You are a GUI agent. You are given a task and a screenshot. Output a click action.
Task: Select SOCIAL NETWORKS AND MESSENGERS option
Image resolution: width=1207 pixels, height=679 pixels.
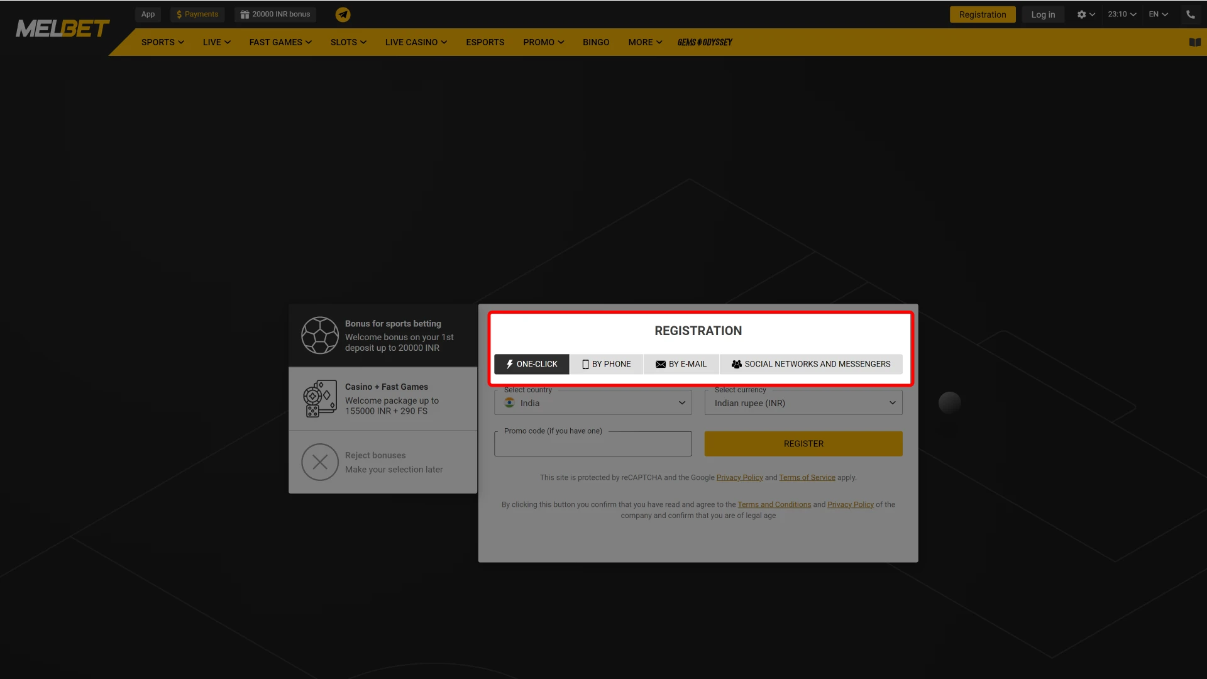point(810,364)
